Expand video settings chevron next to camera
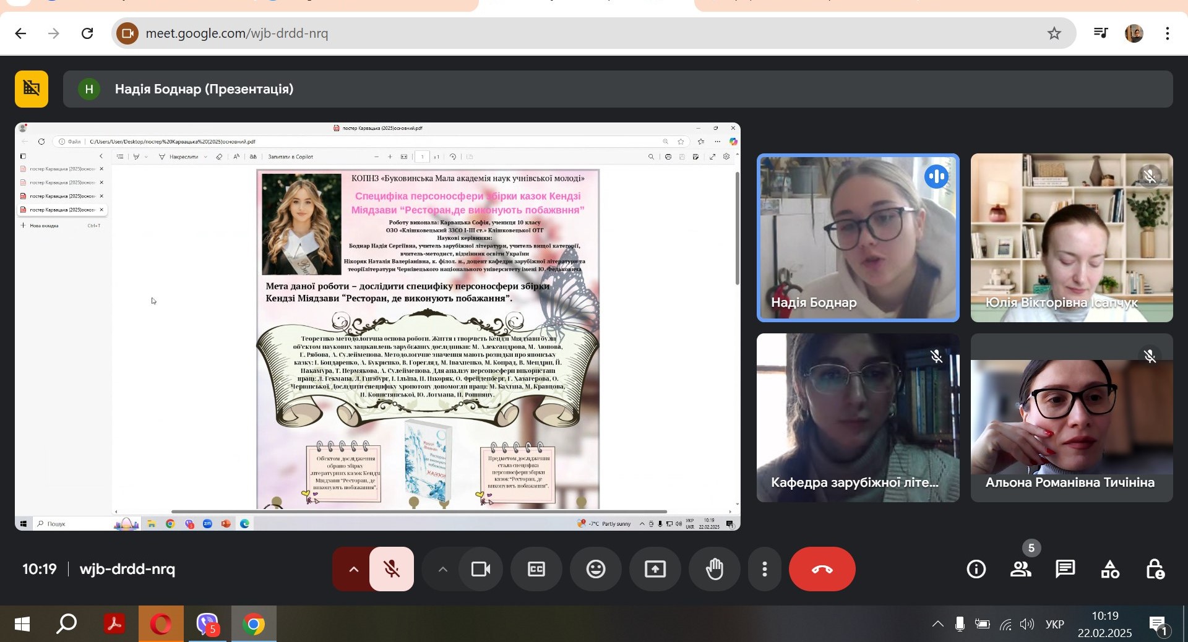This screenshot has width=1188, height=642. click(x=442, y=569)
